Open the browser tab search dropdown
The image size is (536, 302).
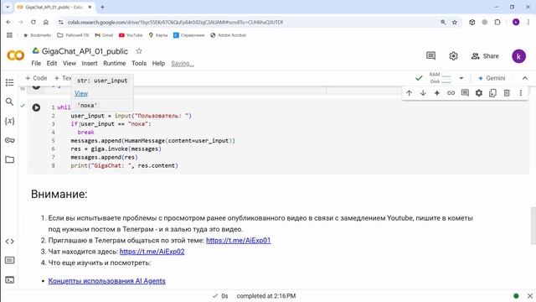[8, 7]
